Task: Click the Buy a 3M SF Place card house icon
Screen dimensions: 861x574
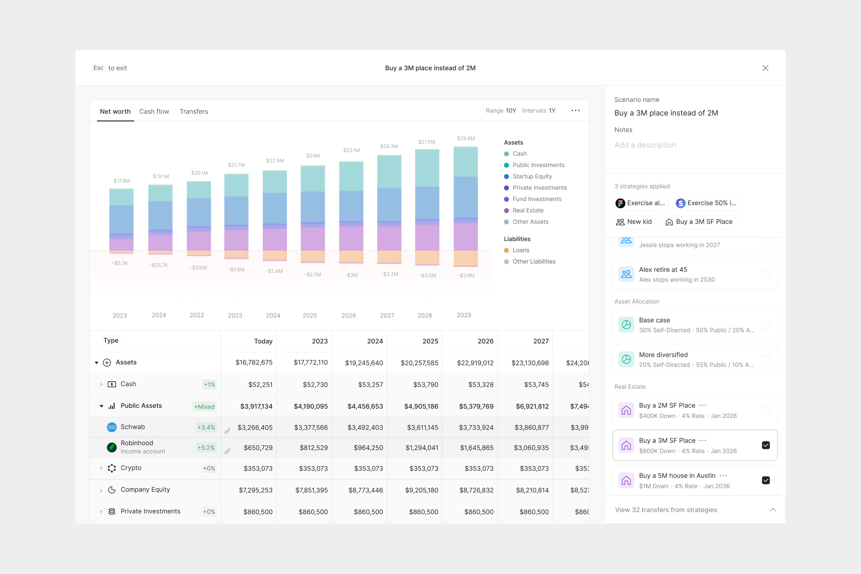Action: [x=626, y=445]
